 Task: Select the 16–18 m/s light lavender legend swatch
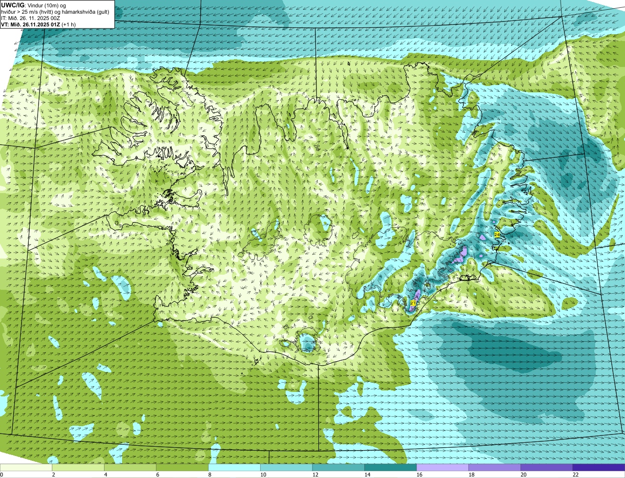click(x=443, y=467)
